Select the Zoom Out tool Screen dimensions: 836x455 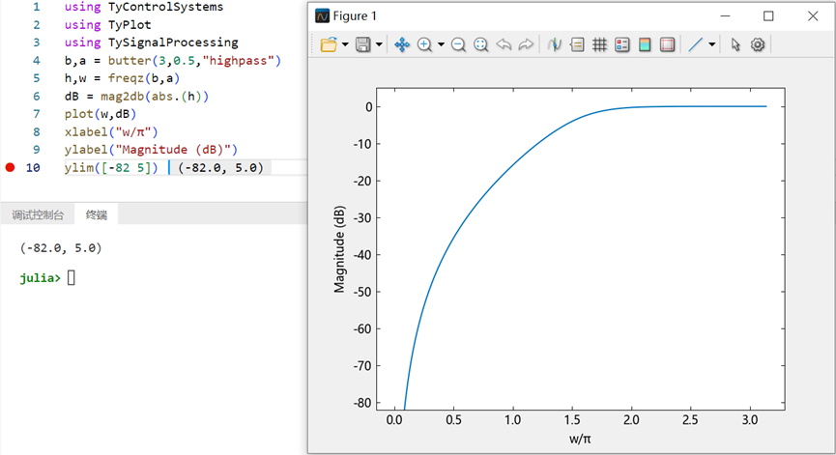tap(458, 44)
